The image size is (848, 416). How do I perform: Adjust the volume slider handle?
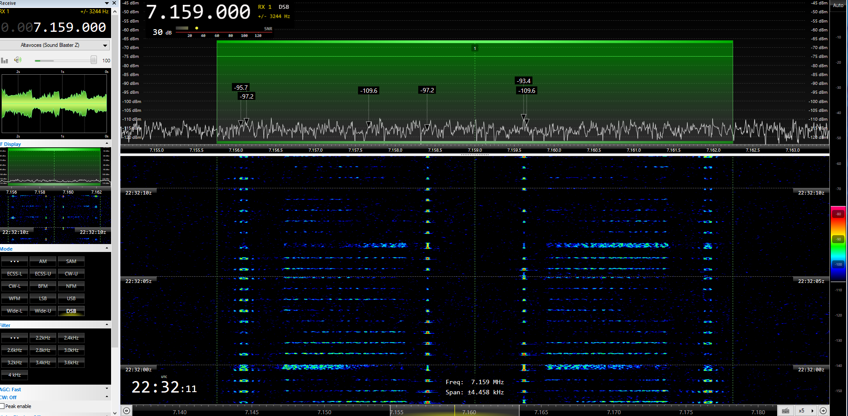[94, 60]
